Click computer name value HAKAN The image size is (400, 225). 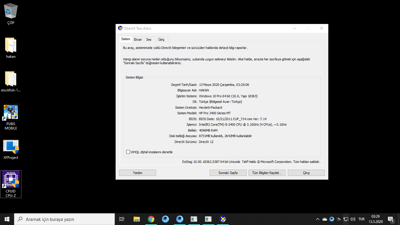(204, 90)
